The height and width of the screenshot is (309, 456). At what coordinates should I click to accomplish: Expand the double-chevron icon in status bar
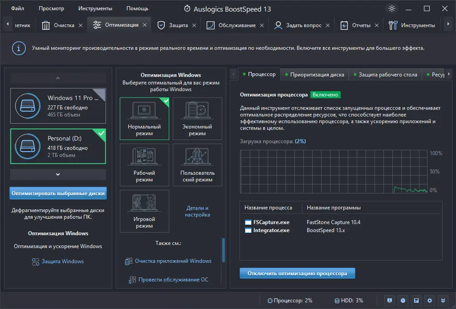(x=443, y=301)
